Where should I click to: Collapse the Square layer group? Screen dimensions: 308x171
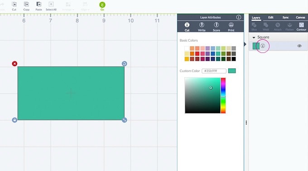click(254, 37)
